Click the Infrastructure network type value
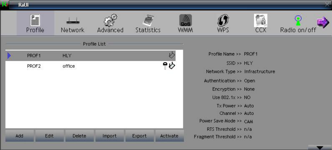This screenshot has height=150, width=332. coord(260,72)
